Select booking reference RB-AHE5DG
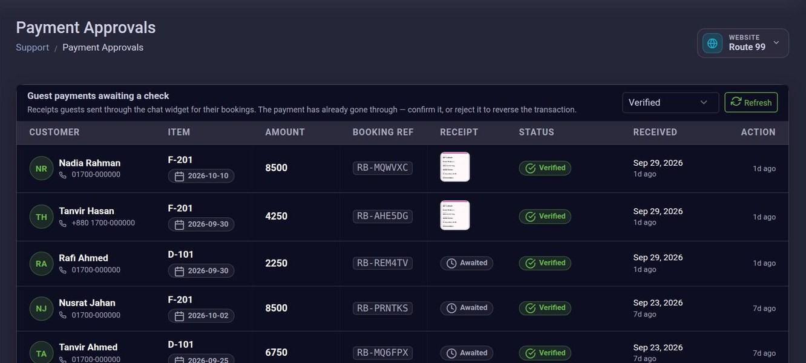806x363 pixels. click(x=382, y=216)
